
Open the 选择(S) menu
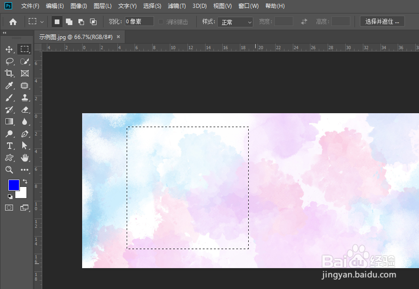coord(152,6)
